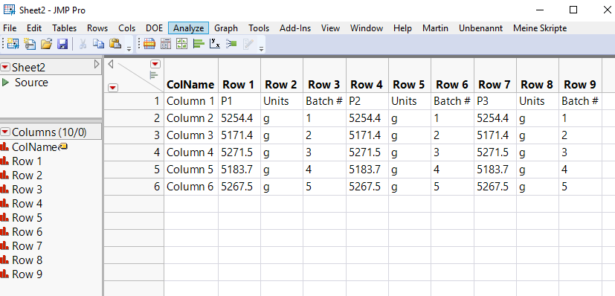Open the Meine Skripte menu

tap(540, 28)
